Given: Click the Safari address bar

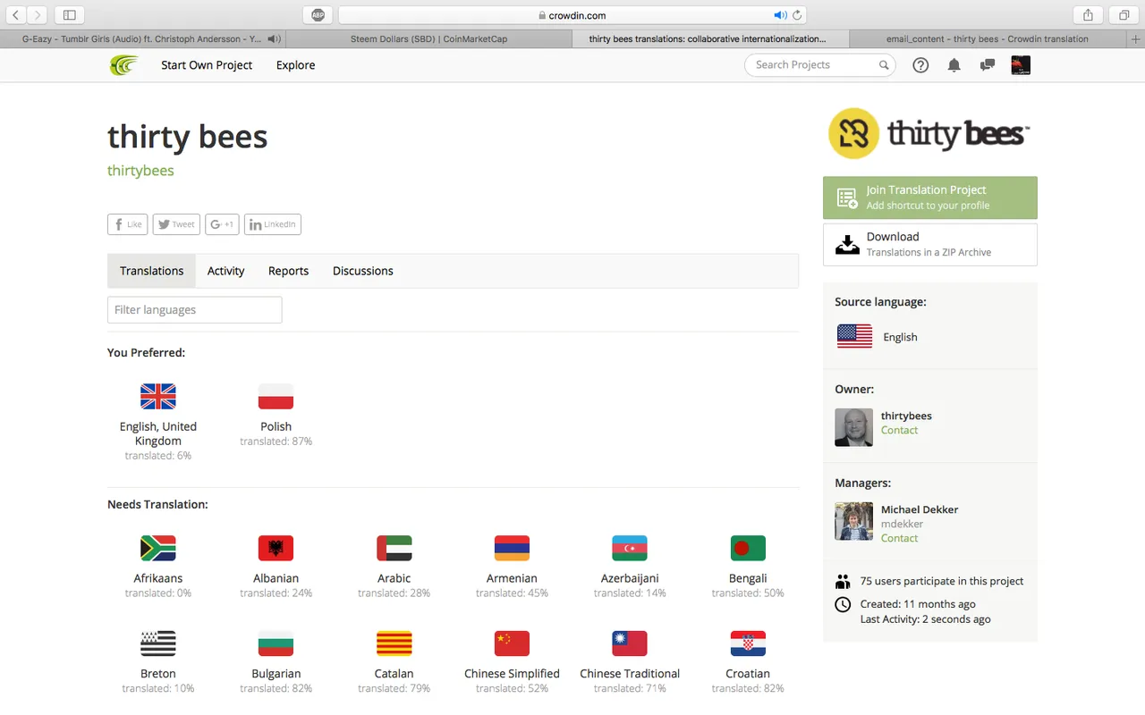Looking at the screenshot, I should pos(572,15).
